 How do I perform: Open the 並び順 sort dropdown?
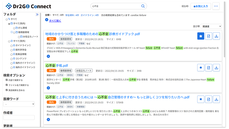click(x=211, y=26)
